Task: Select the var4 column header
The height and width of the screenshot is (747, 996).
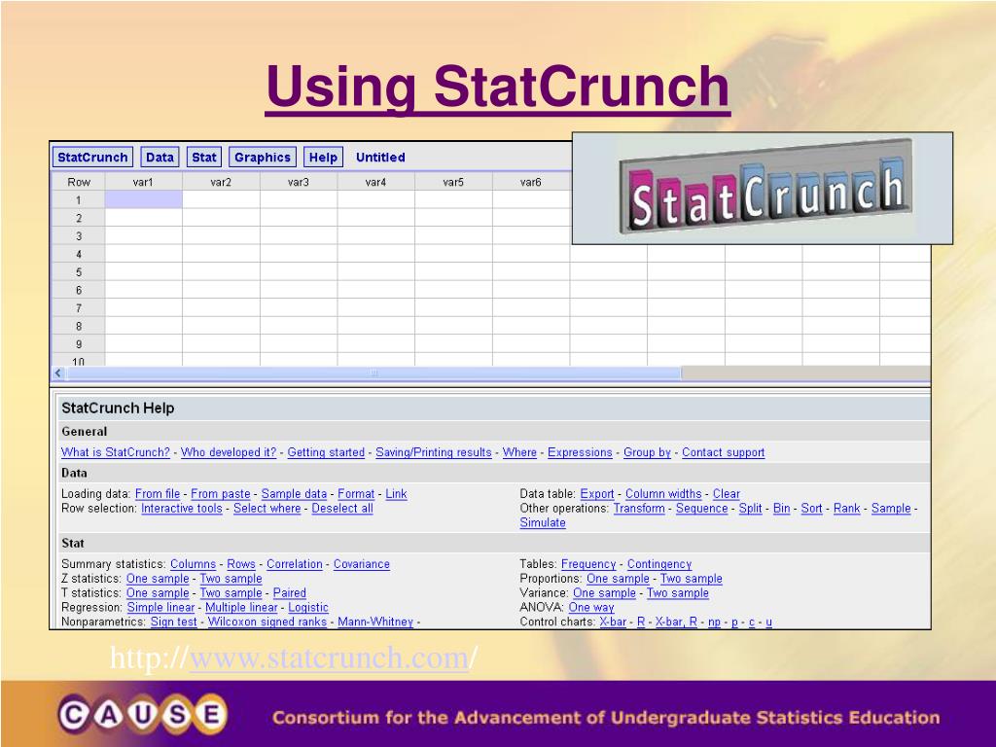Action: pos(375,182)
